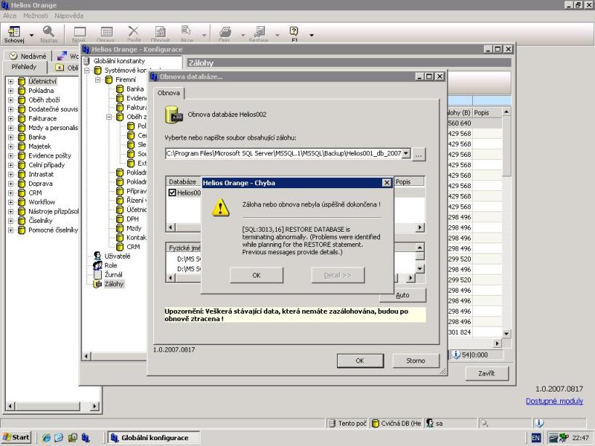
Task: Click the Dostupné moduly link
Action: [554, 401]
